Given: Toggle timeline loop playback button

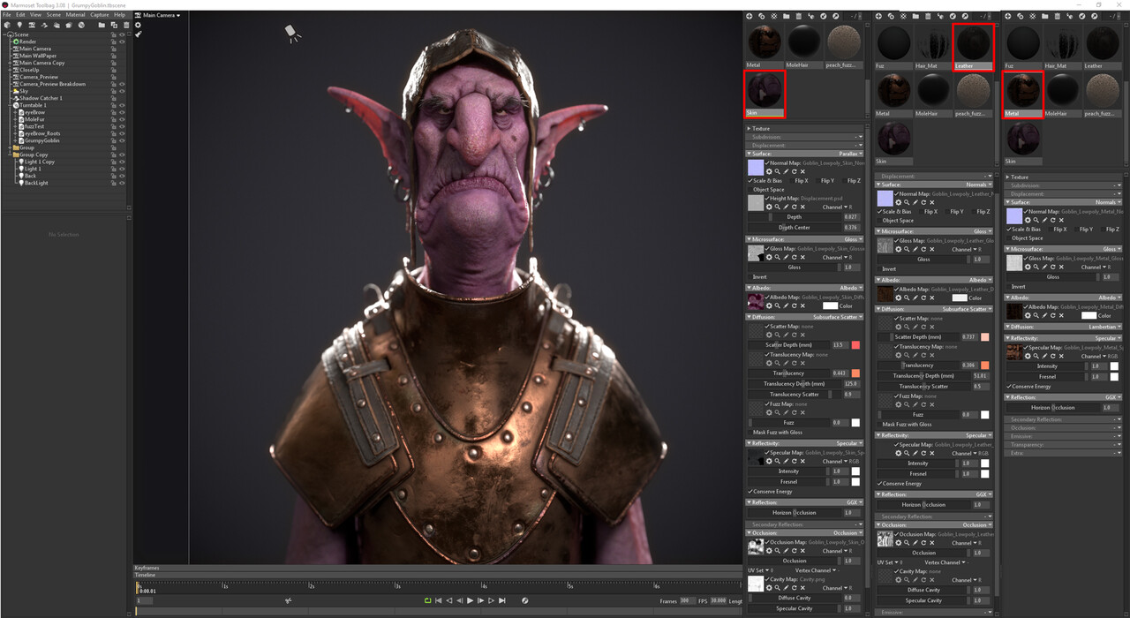Looking at the screenshot, I should pos(427,600).
